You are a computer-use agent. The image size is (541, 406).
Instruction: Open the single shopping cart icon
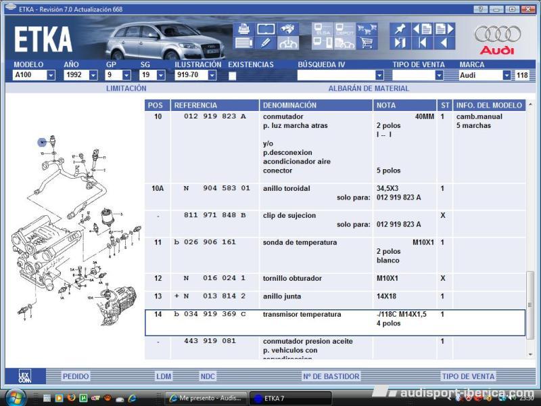click(x=367, y=43)
